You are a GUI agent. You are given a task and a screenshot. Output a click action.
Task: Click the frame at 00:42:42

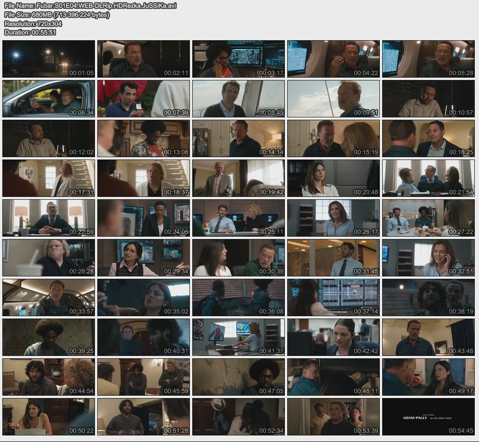[x=333, y=337]
